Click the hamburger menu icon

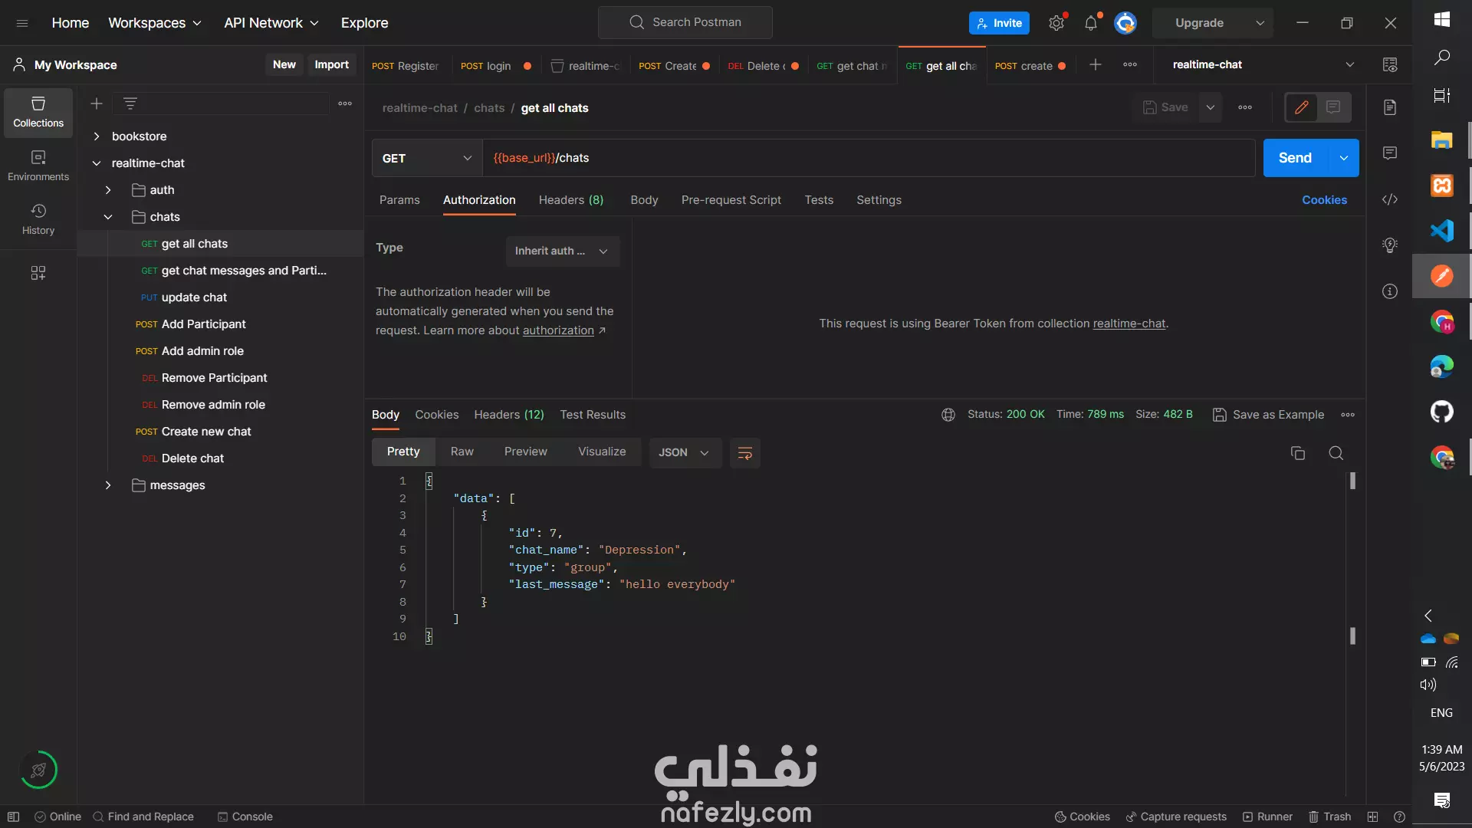pos(22,23)
